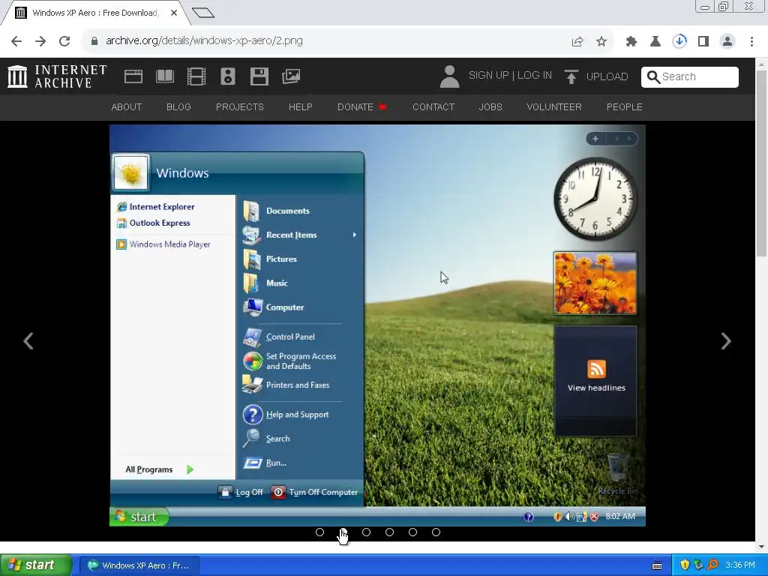Toggle the browser side panel
The width and height of the screenshot is (768, 576).
pos(703,42)
